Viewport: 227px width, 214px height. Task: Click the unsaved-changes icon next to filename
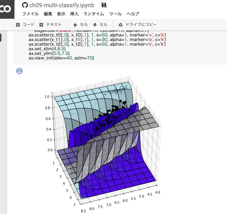(104, 5)
